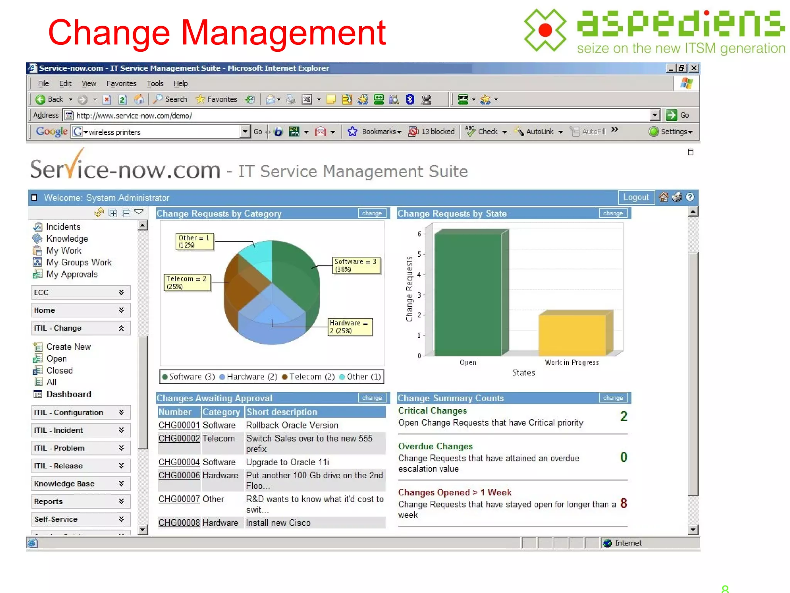The image size is (790, 593).
Task: Click the Software legend green swatch
Action: click(x=165, y=377)
